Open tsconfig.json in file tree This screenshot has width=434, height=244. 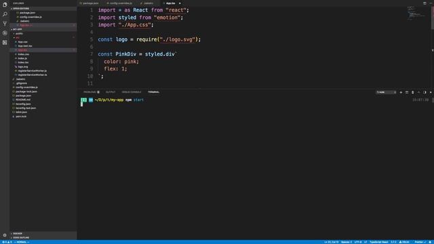pyautogui.click(x=23, y=104)
